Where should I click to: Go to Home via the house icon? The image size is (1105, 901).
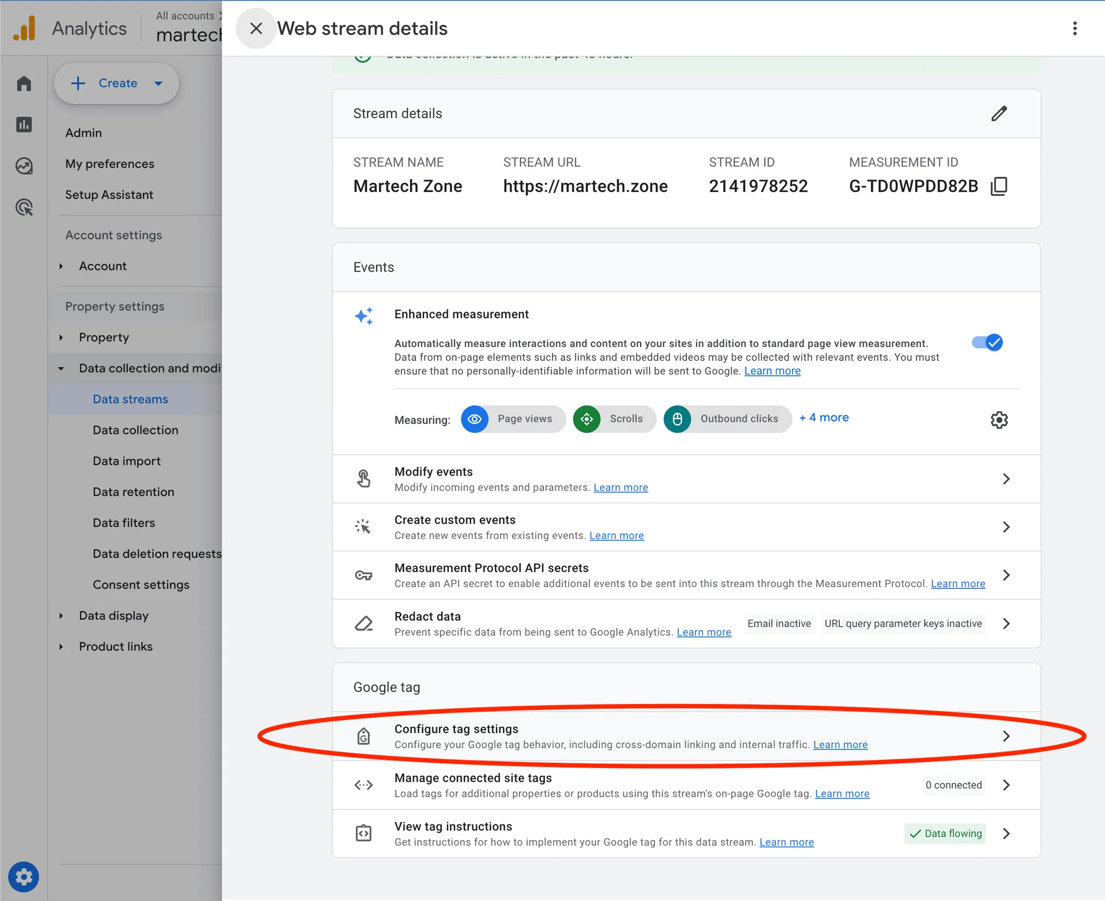pyautogui.click(x=24, y=84)
